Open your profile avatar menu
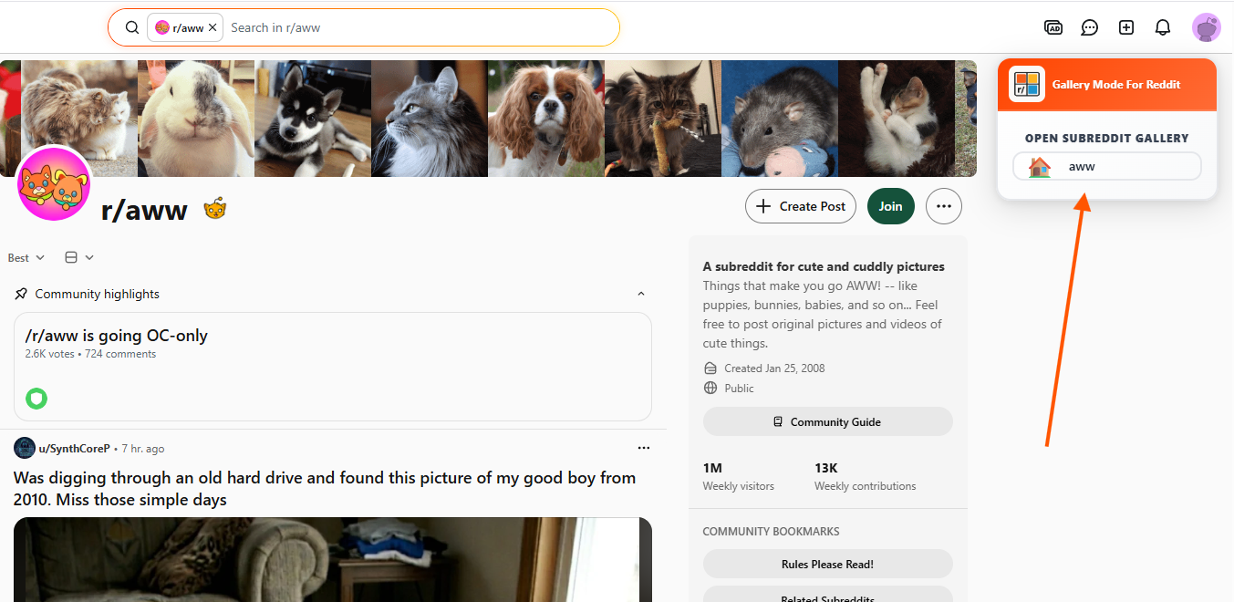Screen dimensions: 1234x602 click(1207, 27)
